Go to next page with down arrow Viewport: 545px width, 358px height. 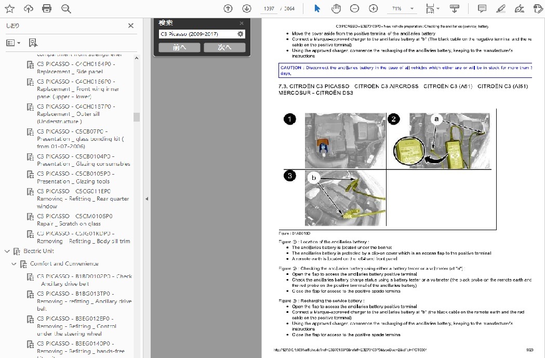(247, 9)
